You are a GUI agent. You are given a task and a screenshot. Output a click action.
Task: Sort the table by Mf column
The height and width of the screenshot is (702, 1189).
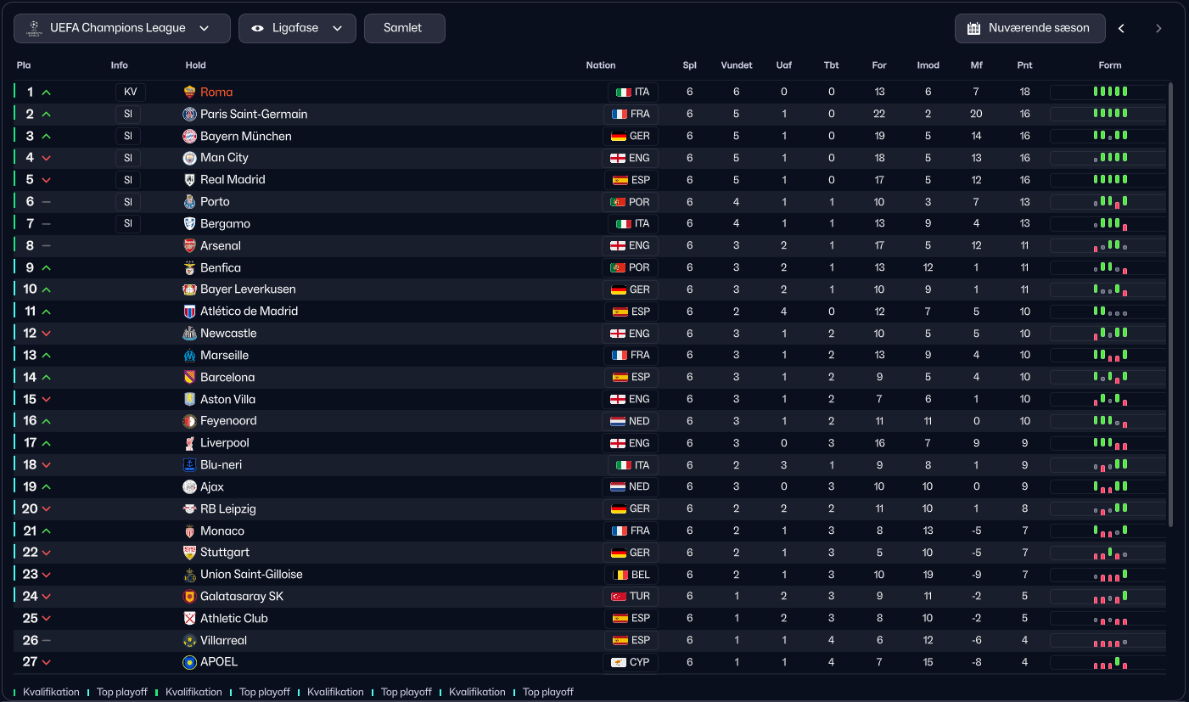tap(977, 65)
